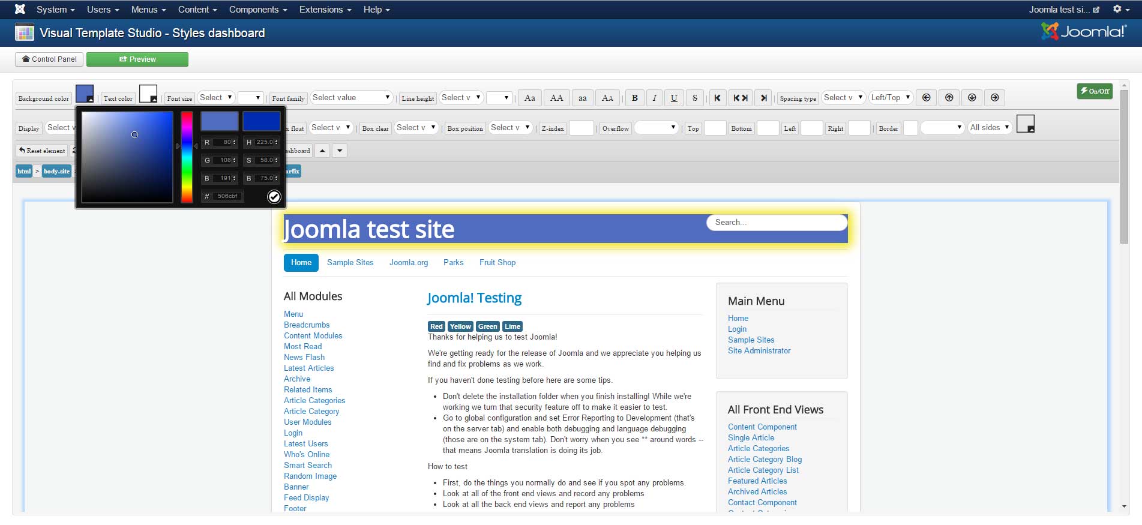Click the Joomla! logo

[x=1084, y=31]
